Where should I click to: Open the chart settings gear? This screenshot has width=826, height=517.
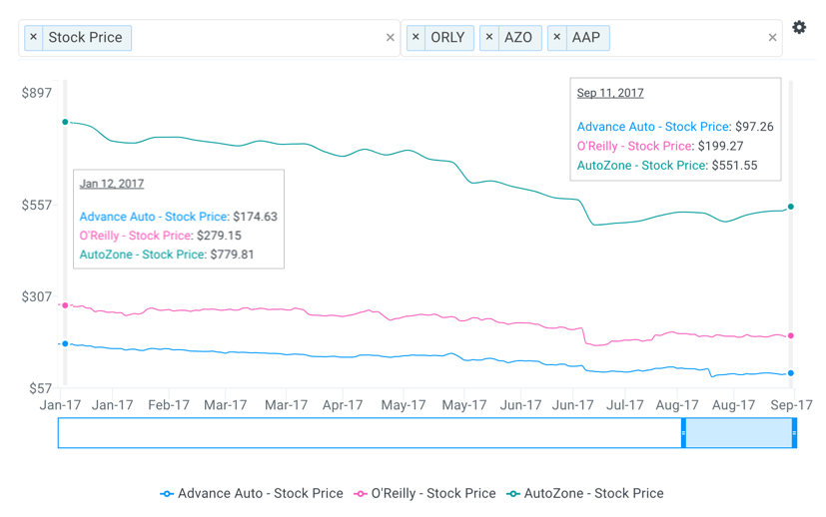tap(799, 28)
